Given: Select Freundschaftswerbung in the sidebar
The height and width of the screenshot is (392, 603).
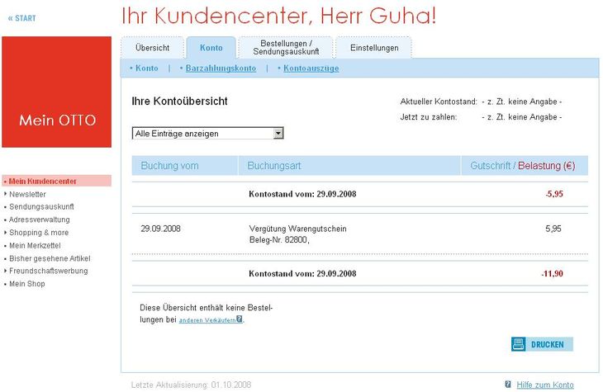Looking at the screenshot, I should [x=48, y=271].
